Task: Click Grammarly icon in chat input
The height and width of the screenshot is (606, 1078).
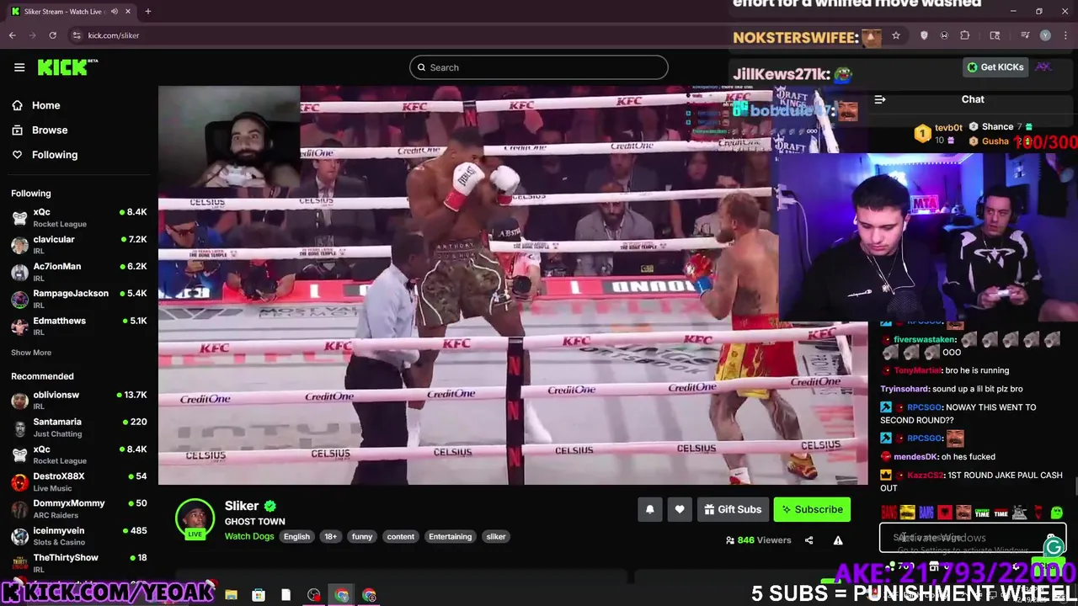Action: [x=1054, y=548]
